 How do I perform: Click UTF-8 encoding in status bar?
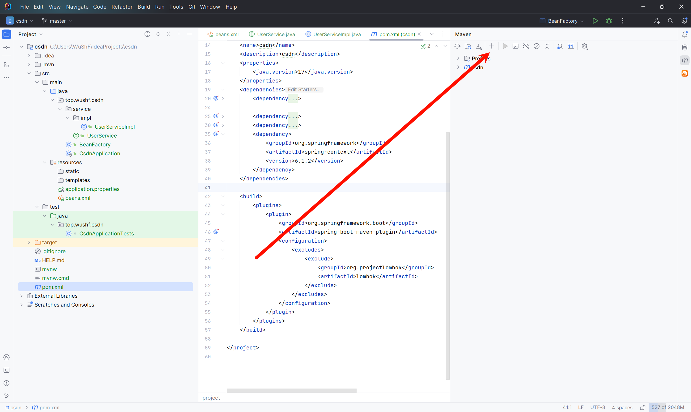[x=598, y=408]
